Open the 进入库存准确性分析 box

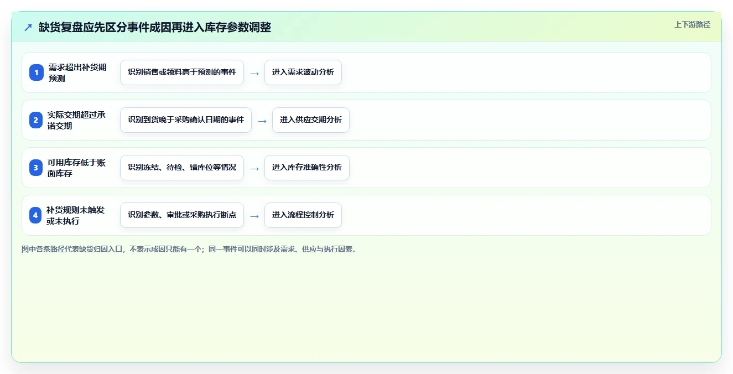pyautogui.click(x=307, y=168)
